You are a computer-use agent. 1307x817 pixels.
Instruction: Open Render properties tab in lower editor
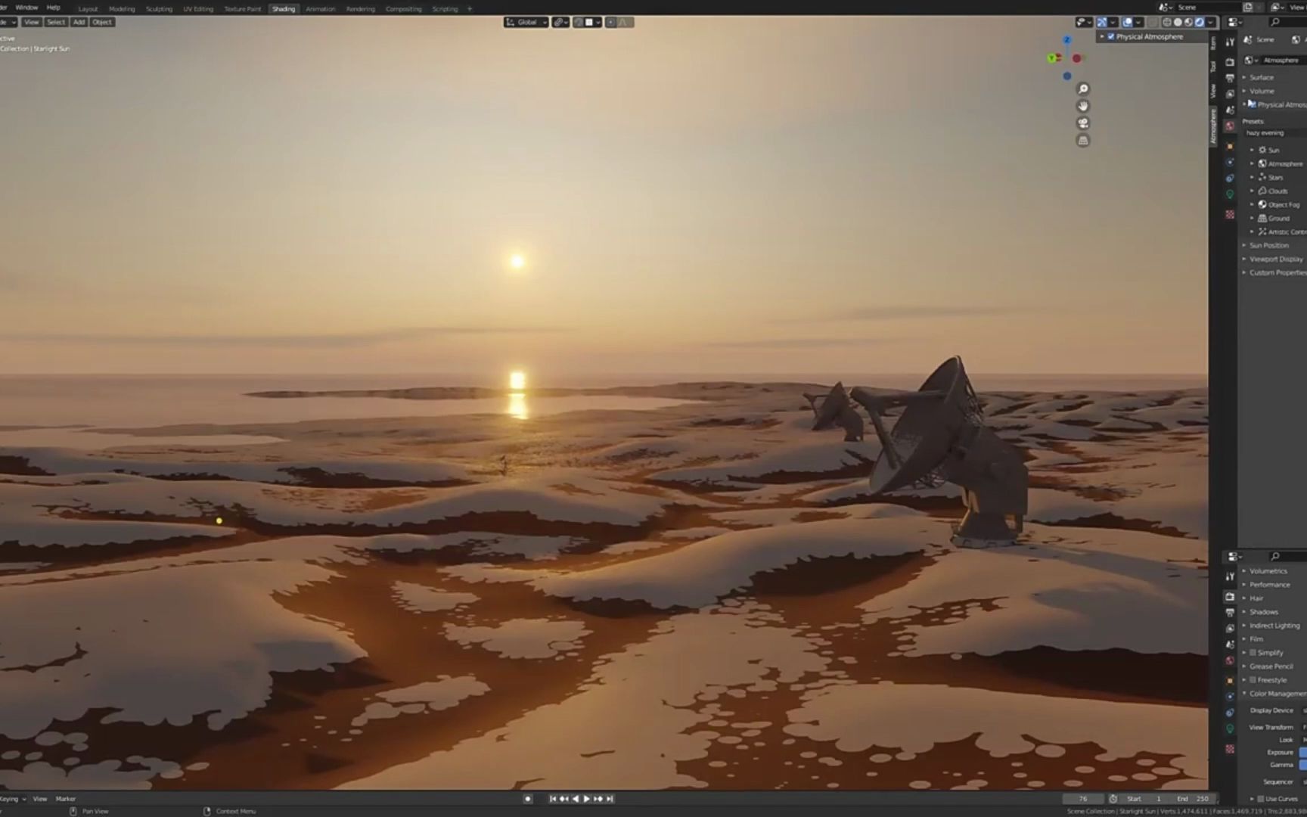pos(1230,597)
